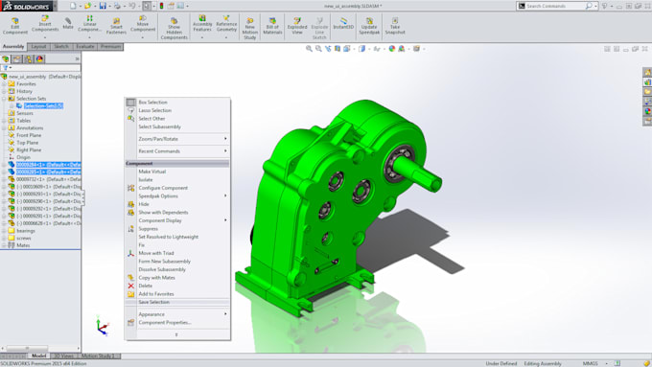Click the Search Commands field
This screenshot has width=652, height=367.
554,6
